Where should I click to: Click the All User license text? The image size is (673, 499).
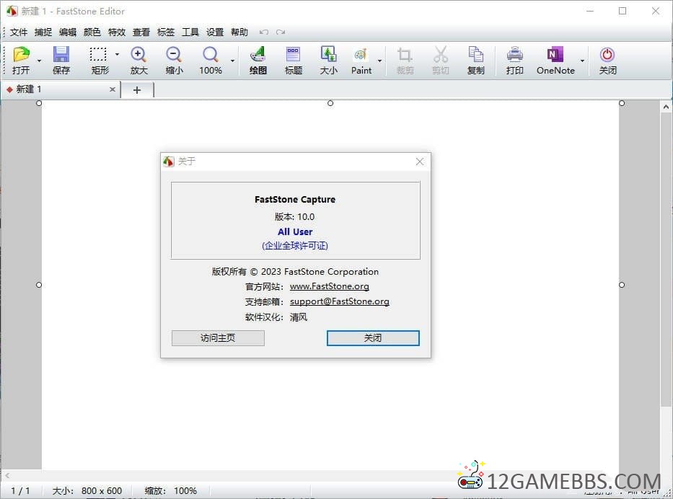pos(295,231)
